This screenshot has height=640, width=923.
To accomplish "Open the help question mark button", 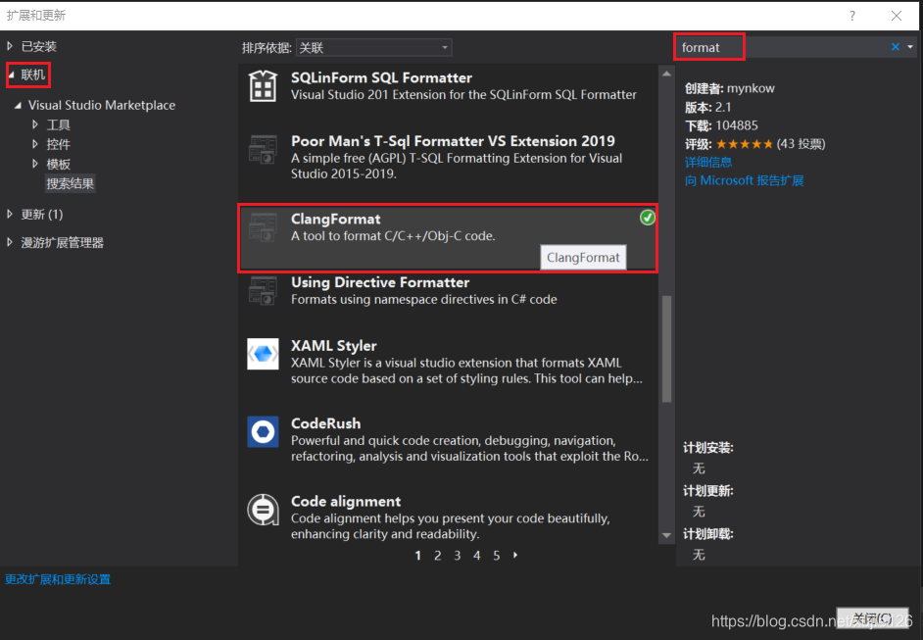I will click(851, 16).
